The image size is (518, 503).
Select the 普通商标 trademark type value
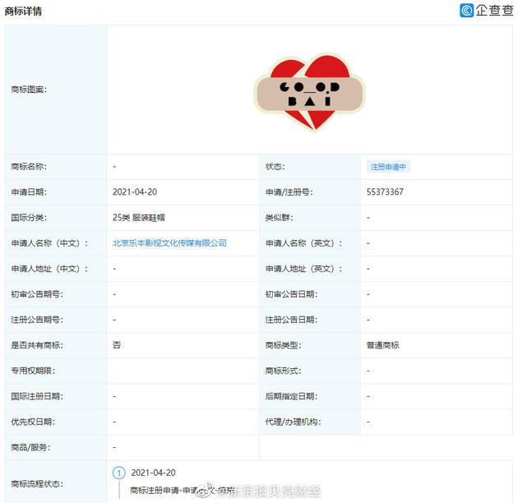click(383, 345)
